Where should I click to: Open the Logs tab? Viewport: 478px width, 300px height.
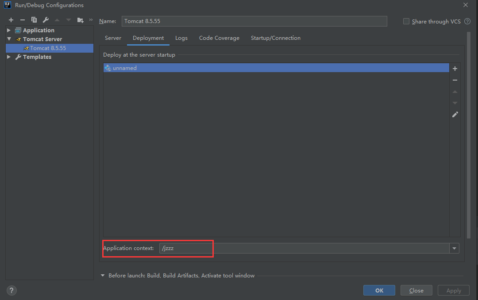click(x=181, y=38)
